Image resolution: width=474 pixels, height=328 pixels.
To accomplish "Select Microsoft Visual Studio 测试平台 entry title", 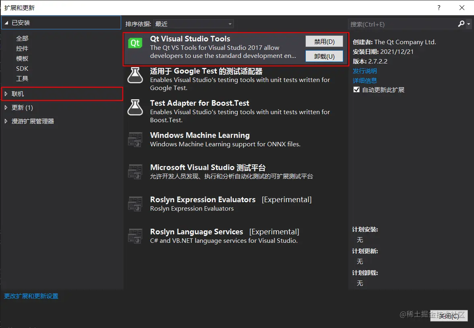I will (x=208, y=167).
